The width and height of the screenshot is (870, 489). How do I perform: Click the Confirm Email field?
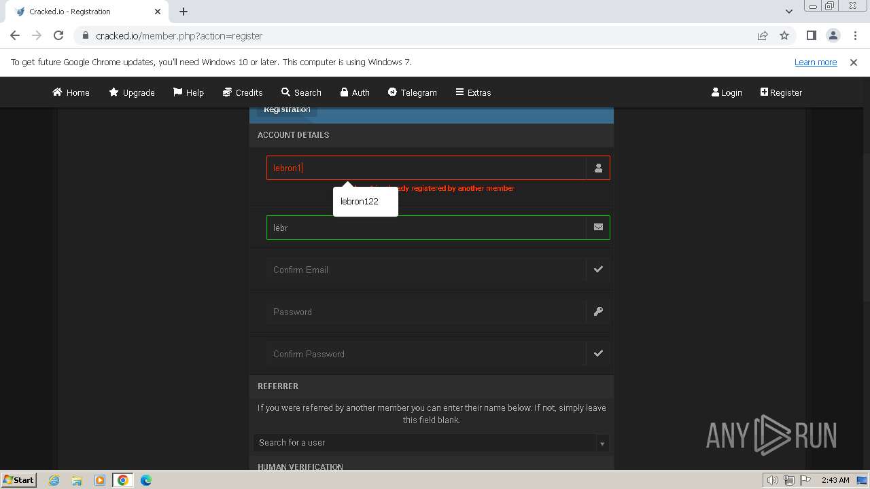pyautogui.click(x=426, y=270)
